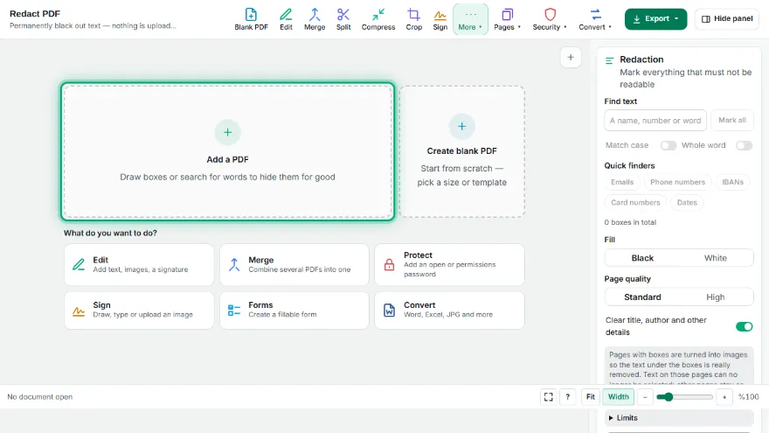Click the Mark all button
769x433 pixels.
pyautogui.click(x=731, y=121)
